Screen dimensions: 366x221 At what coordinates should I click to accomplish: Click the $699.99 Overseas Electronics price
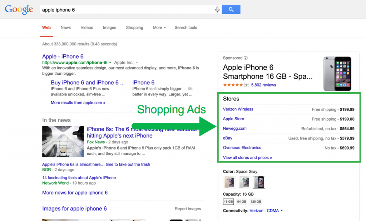[347, 148]
